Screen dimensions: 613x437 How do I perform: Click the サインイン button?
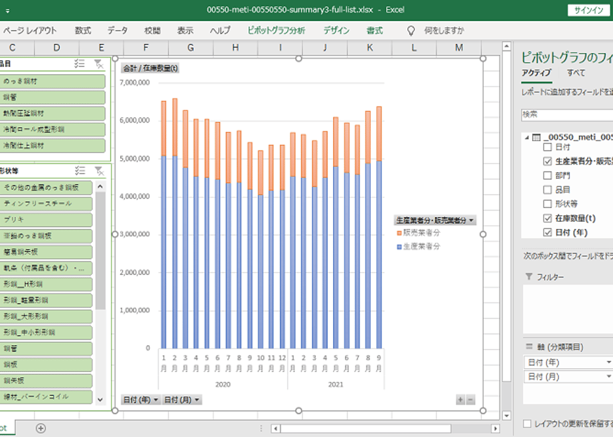tap(588, 11)
